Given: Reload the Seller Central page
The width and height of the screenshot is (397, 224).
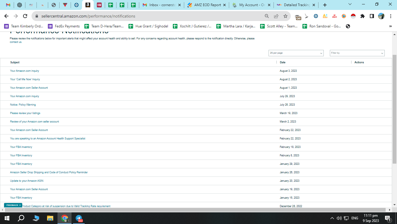Looking at the screenshot, I should [x=25, y=16].
